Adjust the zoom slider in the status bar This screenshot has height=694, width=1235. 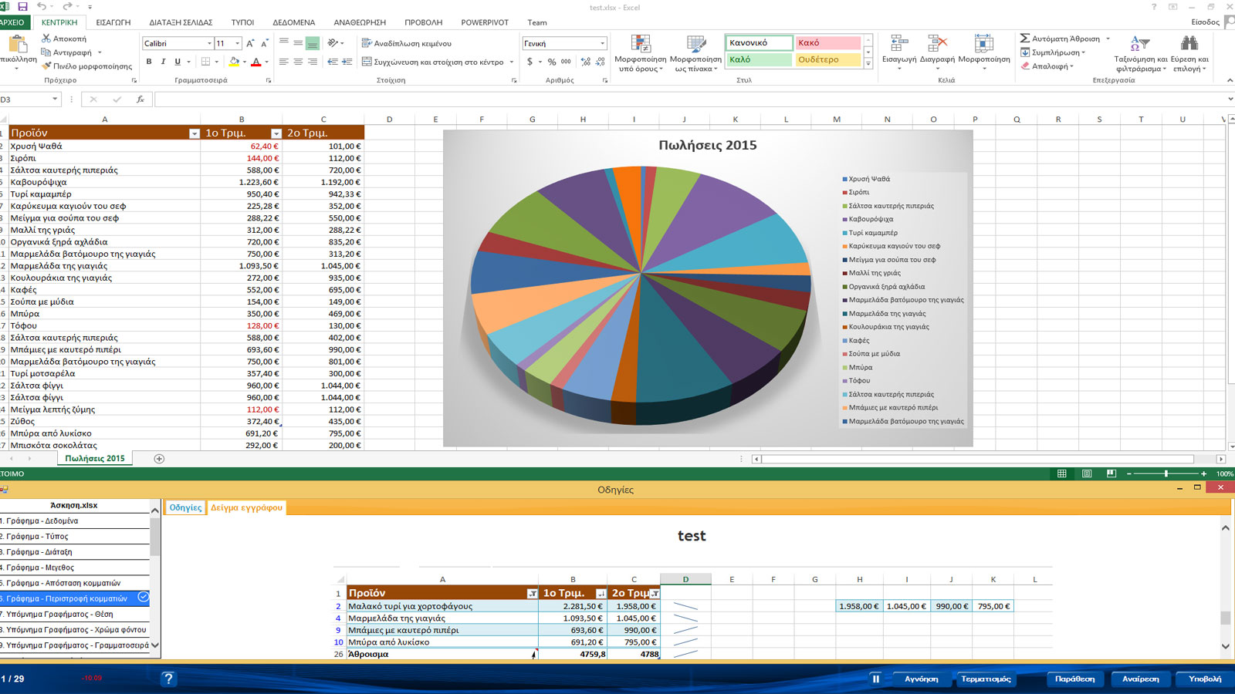click(1166, 473)
